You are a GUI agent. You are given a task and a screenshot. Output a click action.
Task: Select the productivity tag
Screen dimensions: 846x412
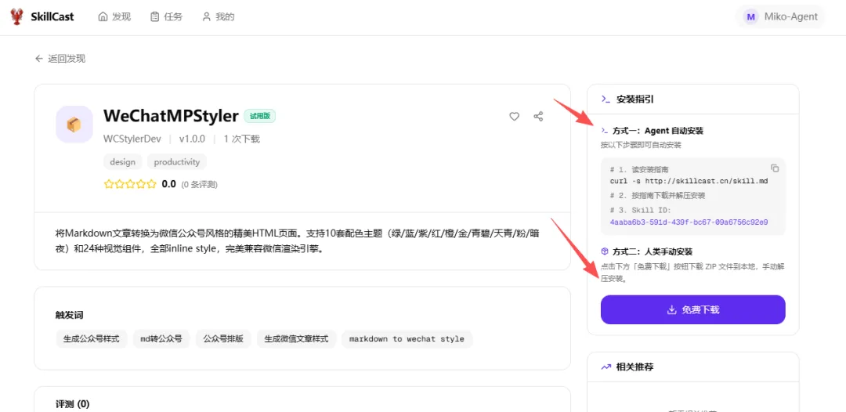(x=176, y=162)
